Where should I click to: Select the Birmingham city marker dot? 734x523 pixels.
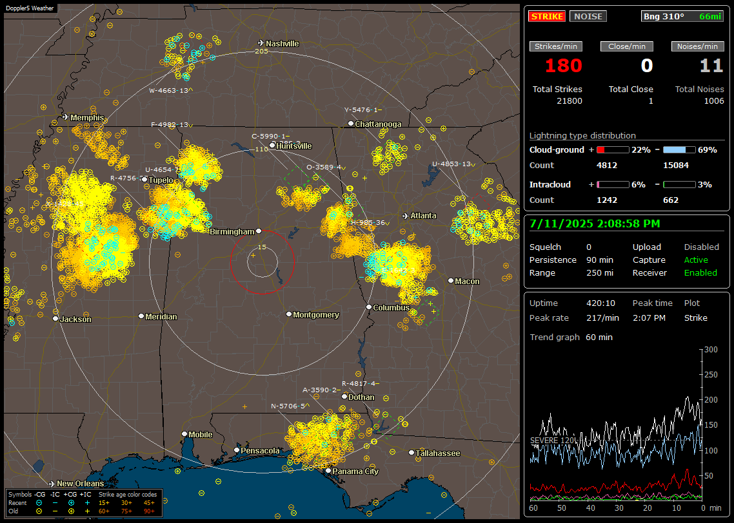click(259, 231)
